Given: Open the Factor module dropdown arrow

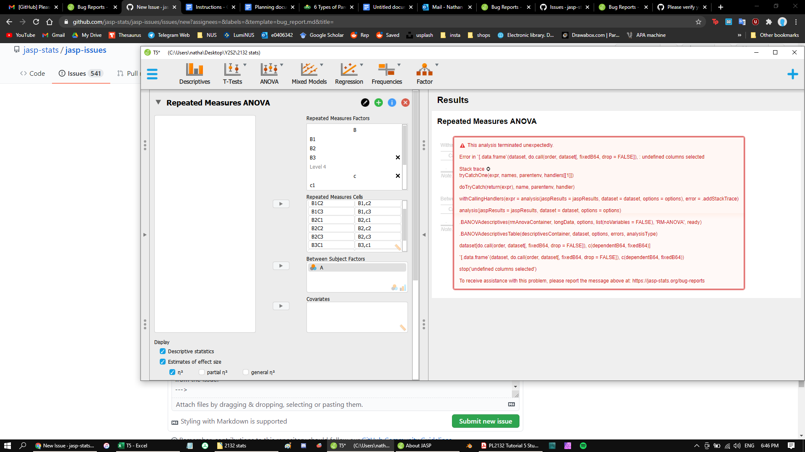Looking at the screenshot, I should 436,66.
